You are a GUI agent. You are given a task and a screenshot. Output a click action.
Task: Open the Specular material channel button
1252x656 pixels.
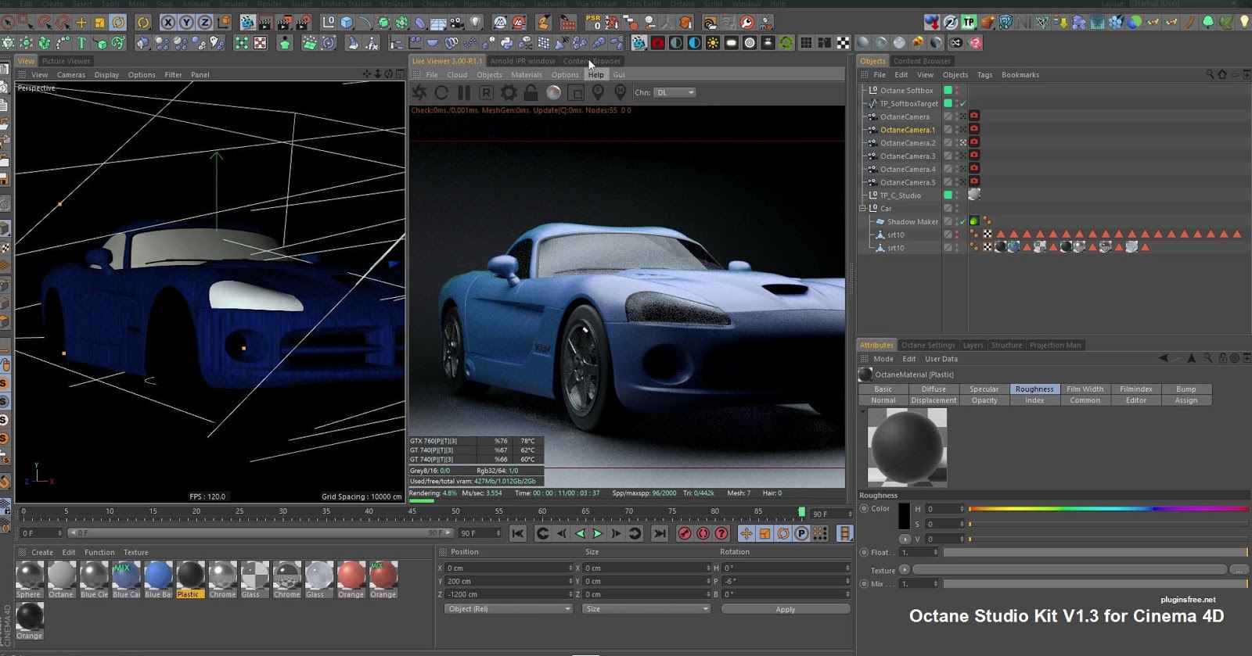pyautogui.click(x=984, y=389)
